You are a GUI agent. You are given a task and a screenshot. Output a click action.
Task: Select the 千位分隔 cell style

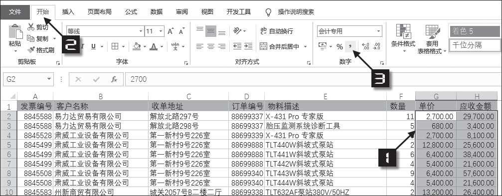tap(475, 45)
